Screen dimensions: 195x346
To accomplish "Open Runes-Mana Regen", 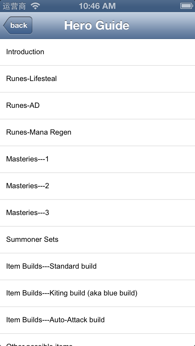I will pyautogui.click(x=97, y=132).
